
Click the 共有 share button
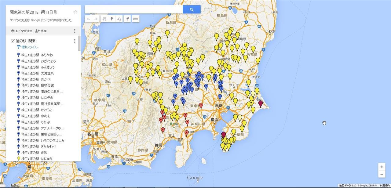pyautogui.click(x=41, y=31)
